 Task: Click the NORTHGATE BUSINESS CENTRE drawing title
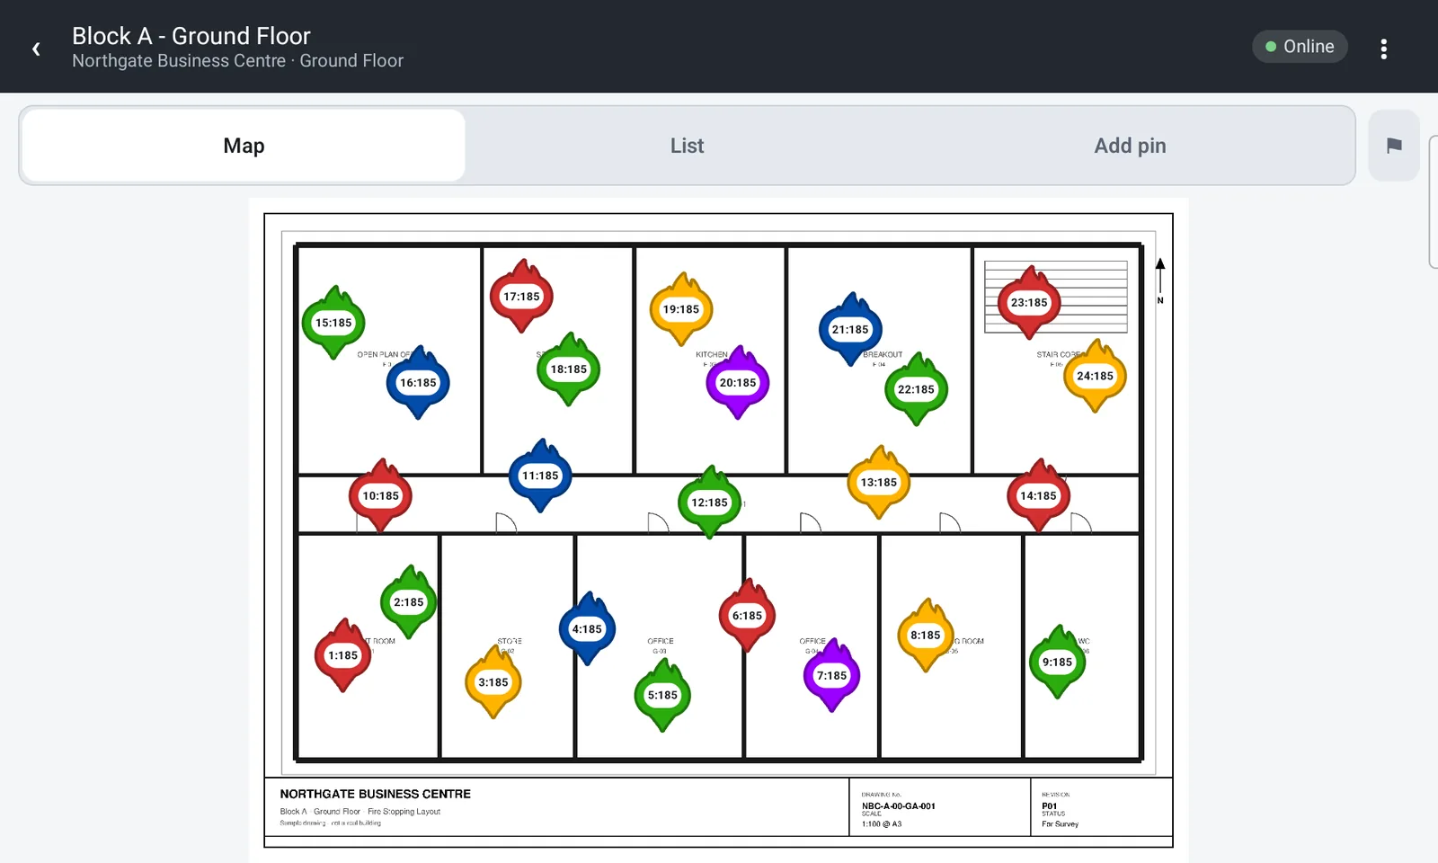(375, 794)
